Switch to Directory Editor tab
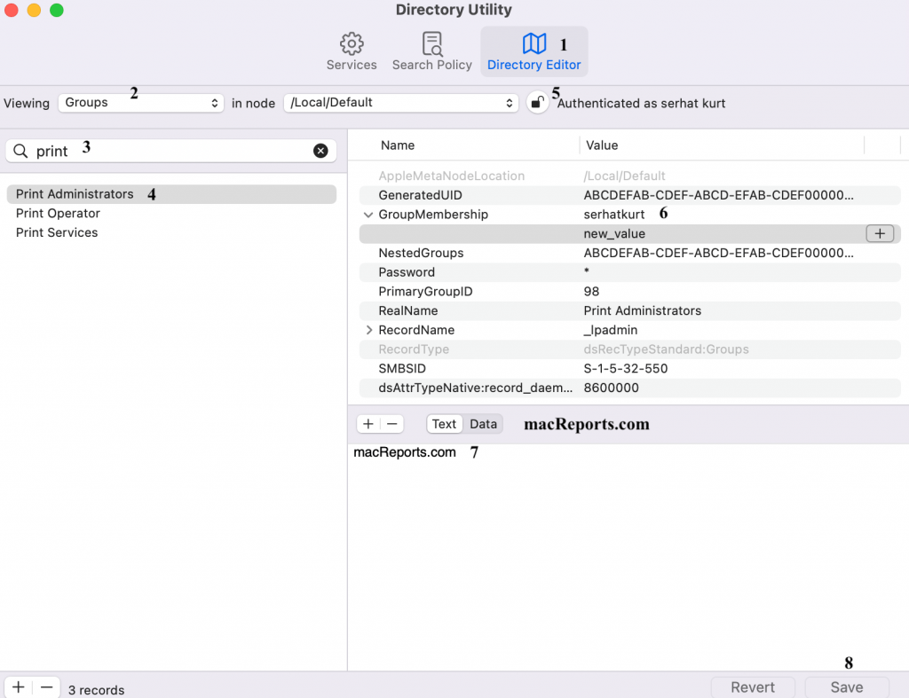 [534, 51]
